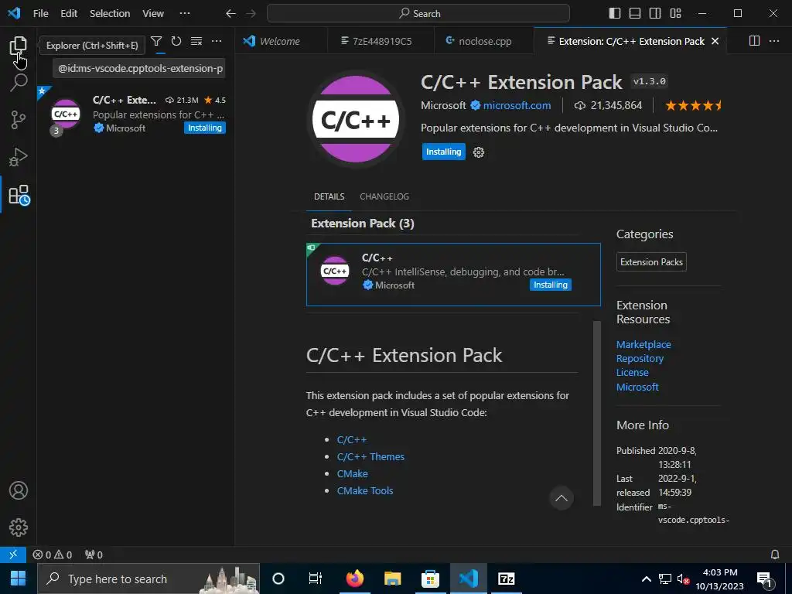Switch to the Welcome tab
Screen dimensions: 792x594
pyautogui.click(x=281, y=42)
